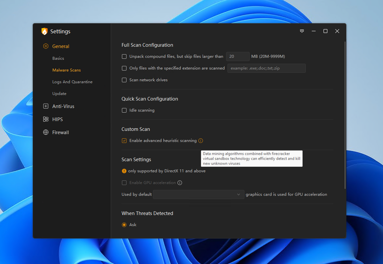
Task: Toggle the Idle scanning checkbox
Action: [124, 110]
